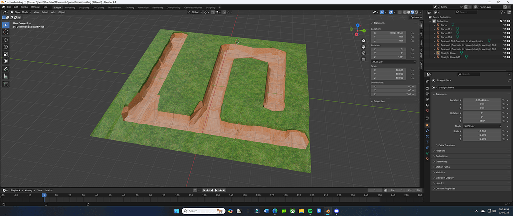Expand the Relations panel
Viewport: 513px width, 216px height.
click(x=440, y=151)
